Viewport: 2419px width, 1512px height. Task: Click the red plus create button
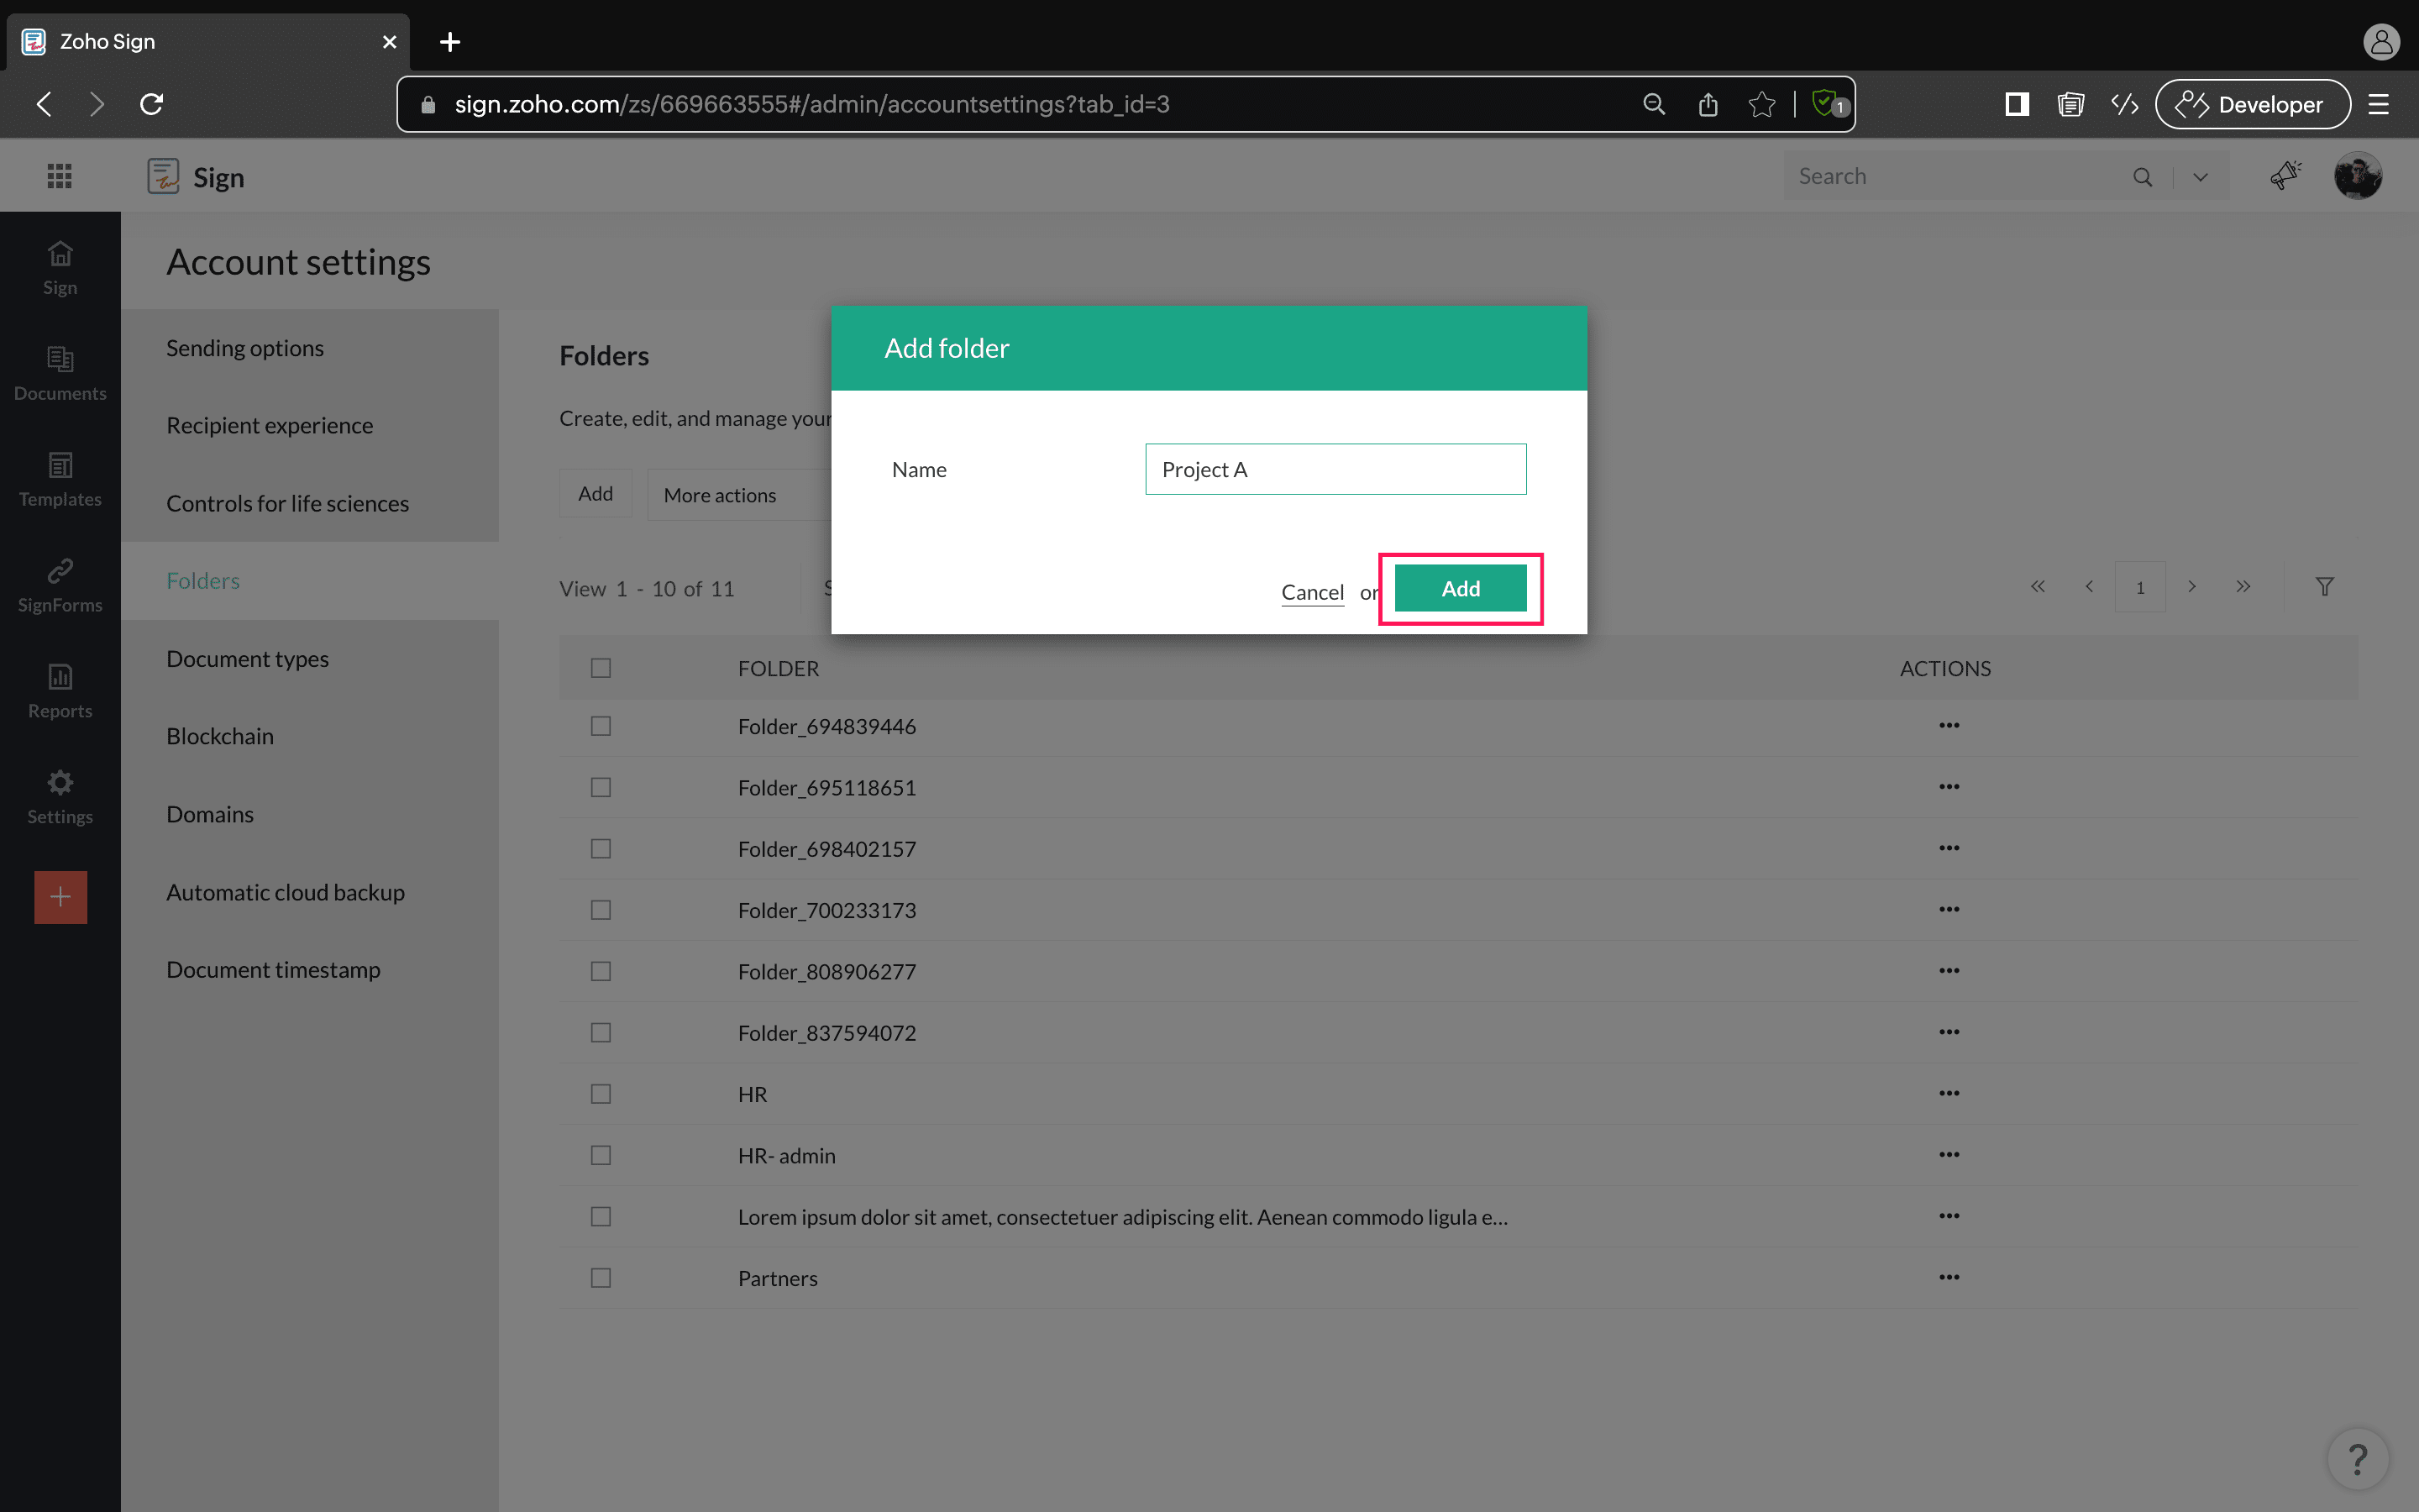point(60,897)
